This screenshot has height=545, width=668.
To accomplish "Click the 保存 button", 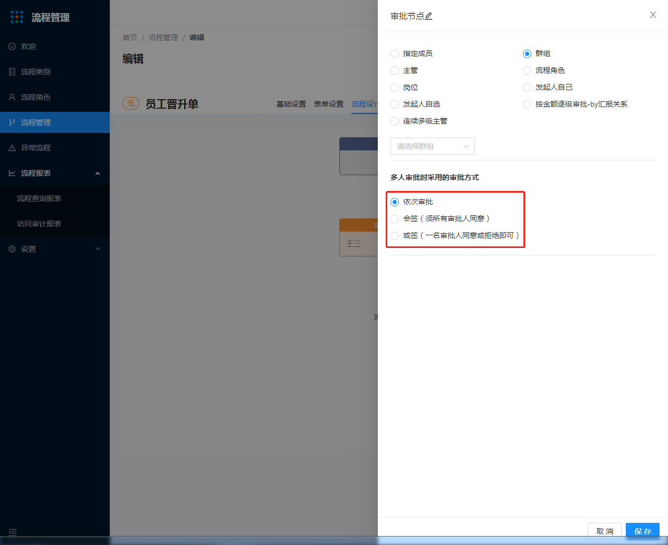I will click(643, 531).
